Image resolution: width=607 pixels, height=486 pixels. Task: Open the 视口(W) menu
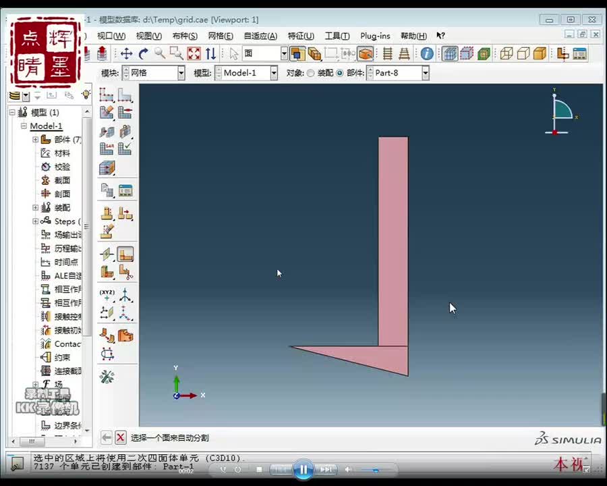pyautogui.click(x=111, y=36)
